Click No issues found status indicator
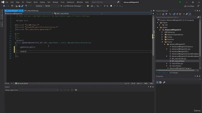The image size is (202, 113). coord(21,83)
